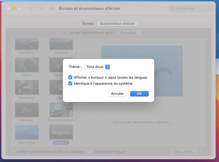Screen dimensions: 219x162
Task: Open Coins actifs settings
Action: tap(184, 152)
